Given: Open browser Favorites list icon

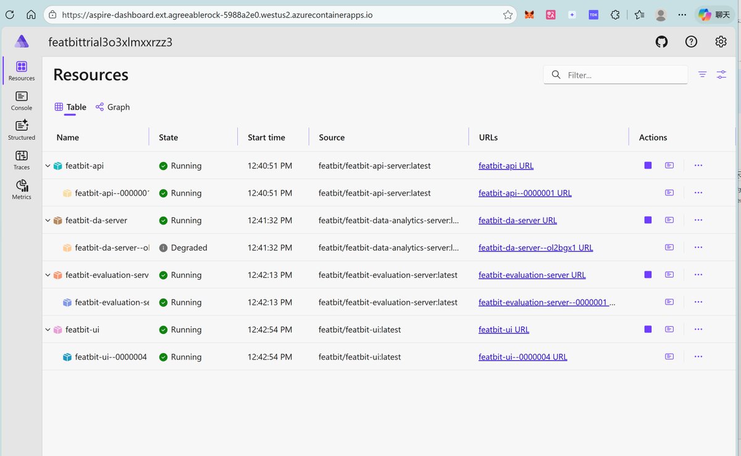Looking at the screenshot, I should [x=639, y=14].
